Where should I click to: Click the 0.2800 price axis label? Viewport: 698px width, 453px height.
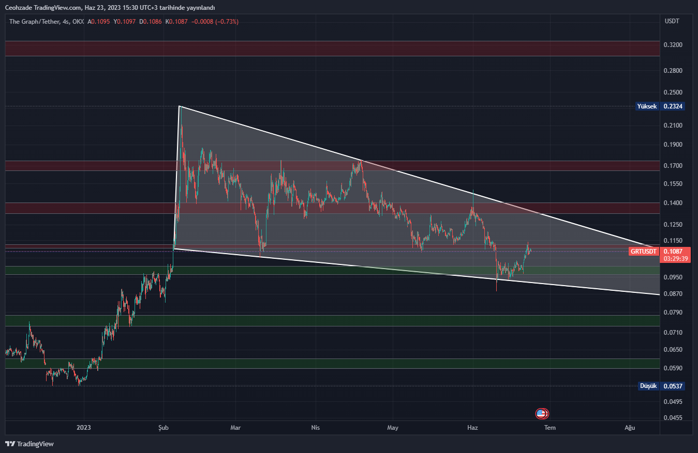click(x=673, y=70)
